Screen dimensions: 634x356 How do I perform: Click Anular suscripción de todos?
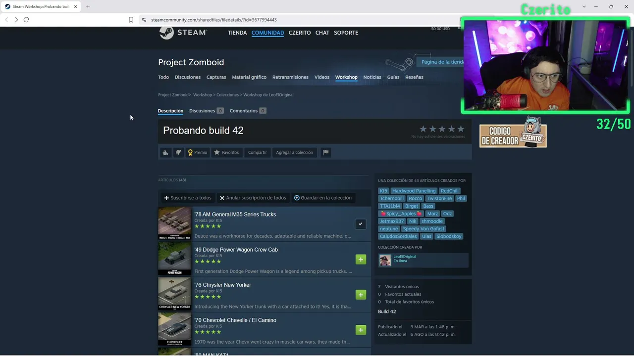pyautogui.click(x=253, y=198)
